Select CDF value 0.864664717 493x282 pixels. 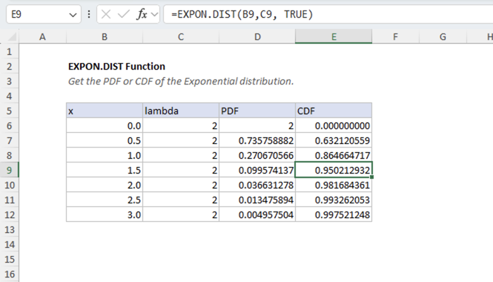coord(334,155)
